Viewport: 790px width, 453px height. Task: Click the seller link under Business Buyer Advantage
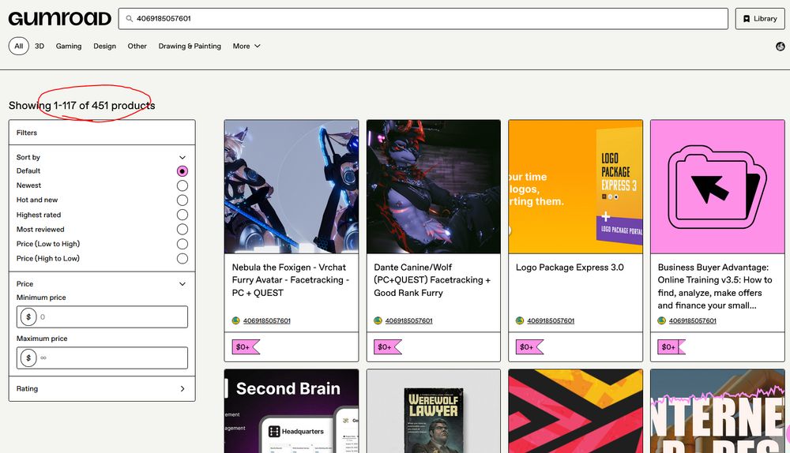693,320
